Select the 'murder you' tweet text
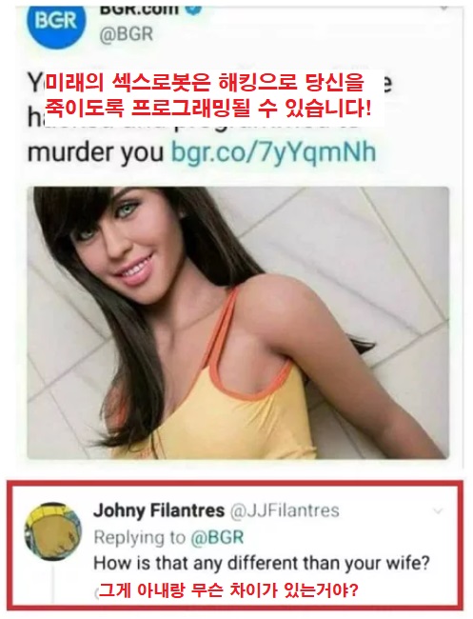This screenshot has width=473, height=619. (x=95, y=152)
